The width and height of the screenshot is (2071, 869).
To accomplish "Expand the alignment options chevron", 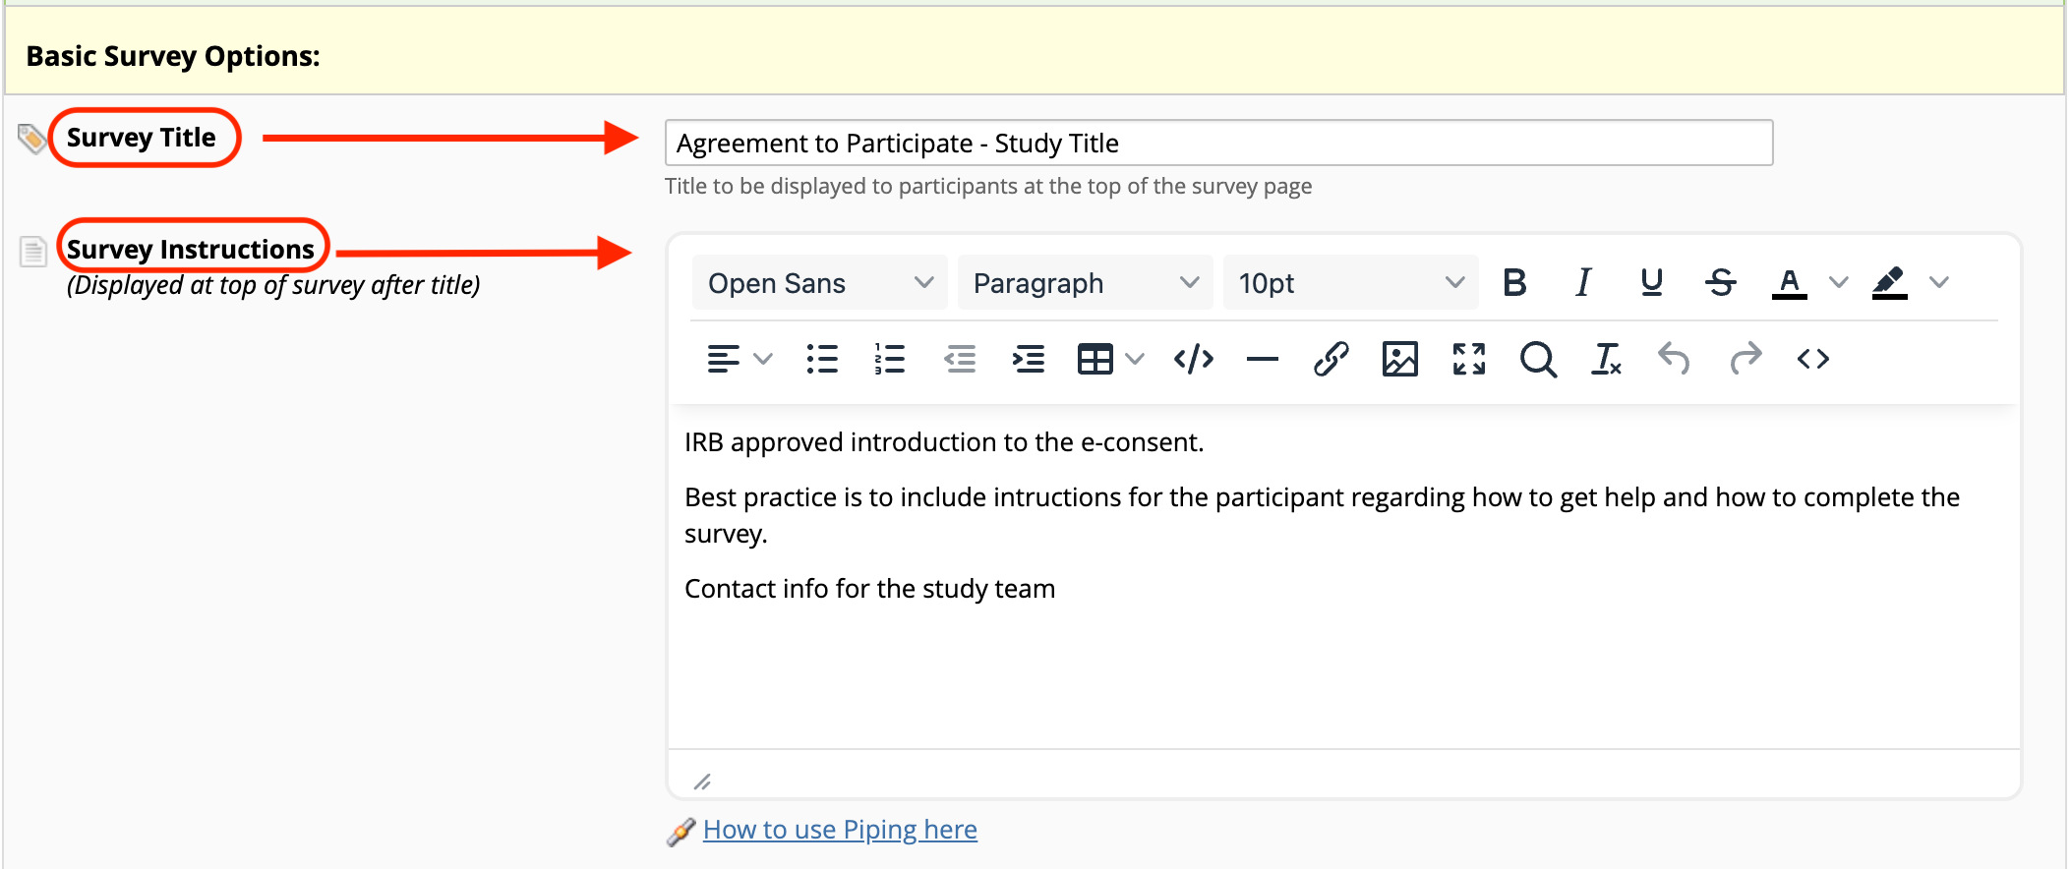I will [x=763, y=359].
